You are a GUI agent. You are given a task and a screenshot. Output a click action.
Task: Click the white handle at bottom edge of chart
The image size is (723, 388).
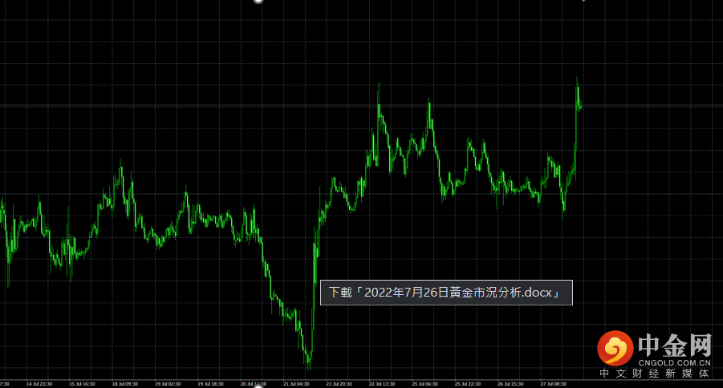(258, 386)
